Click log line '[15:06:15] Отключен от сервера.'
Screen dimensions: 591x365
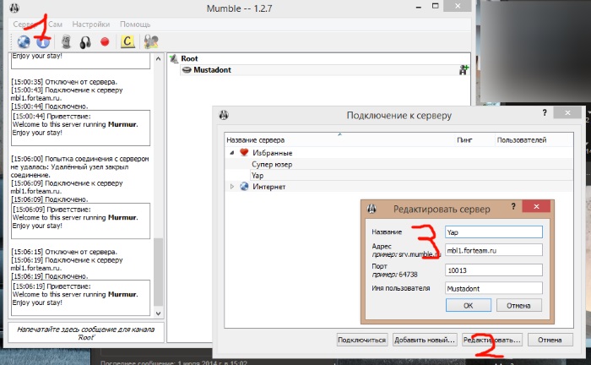(x=64, y=252)
